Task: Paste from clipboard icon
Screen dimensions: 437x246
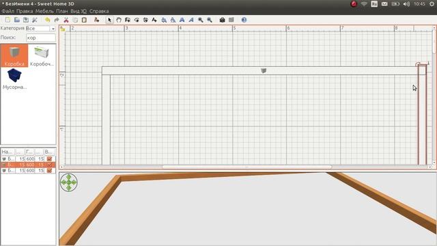Action: tap(84, 20)
